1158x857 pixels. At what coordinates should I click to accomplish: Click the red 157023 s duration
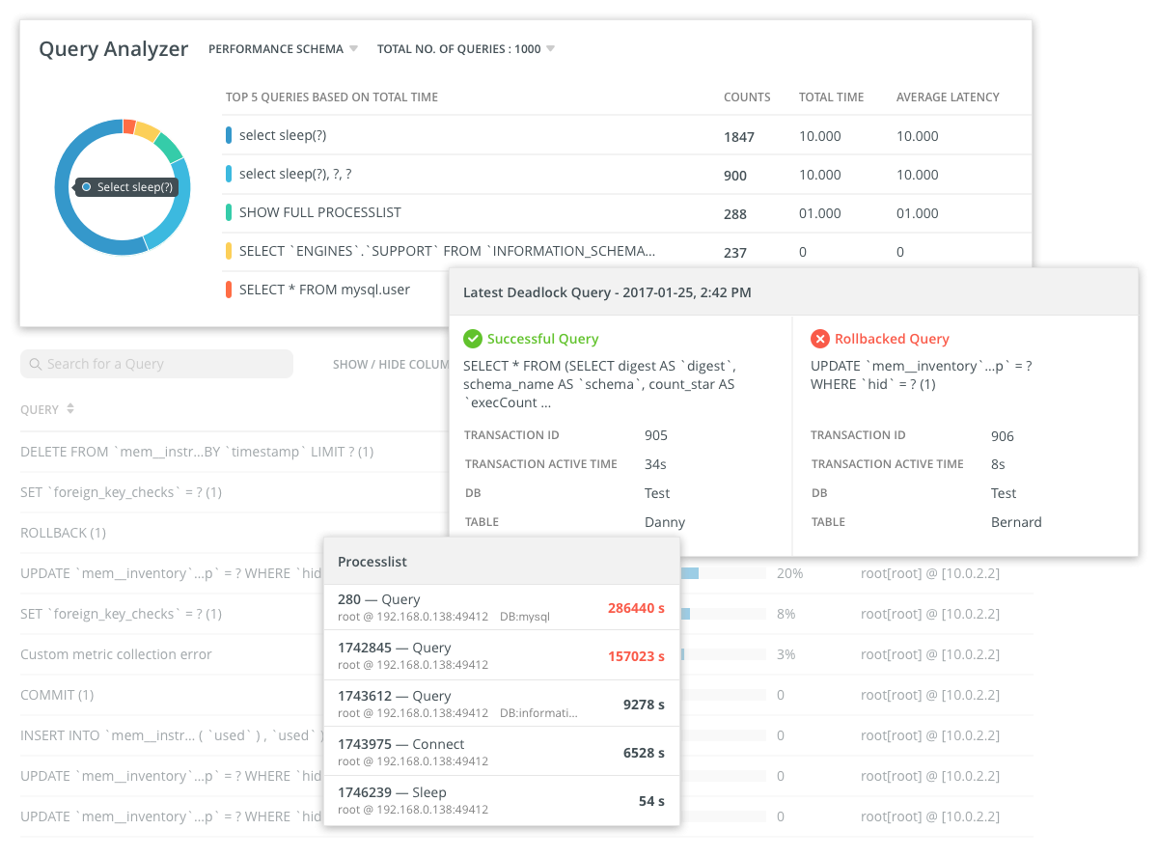click(x=636, y=656)
